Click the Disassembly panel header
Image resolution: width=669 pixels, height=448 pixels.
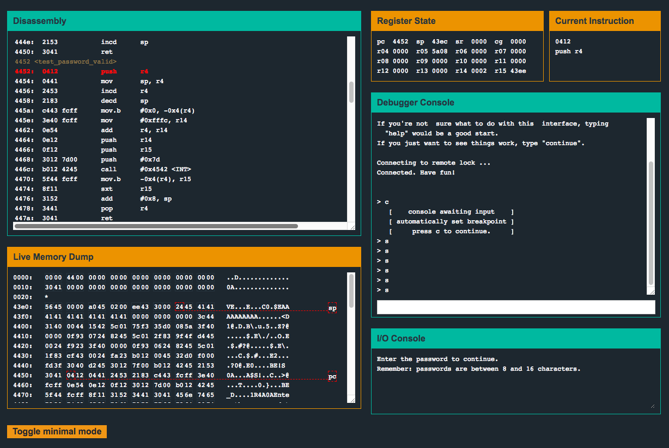tap(184, 21)
